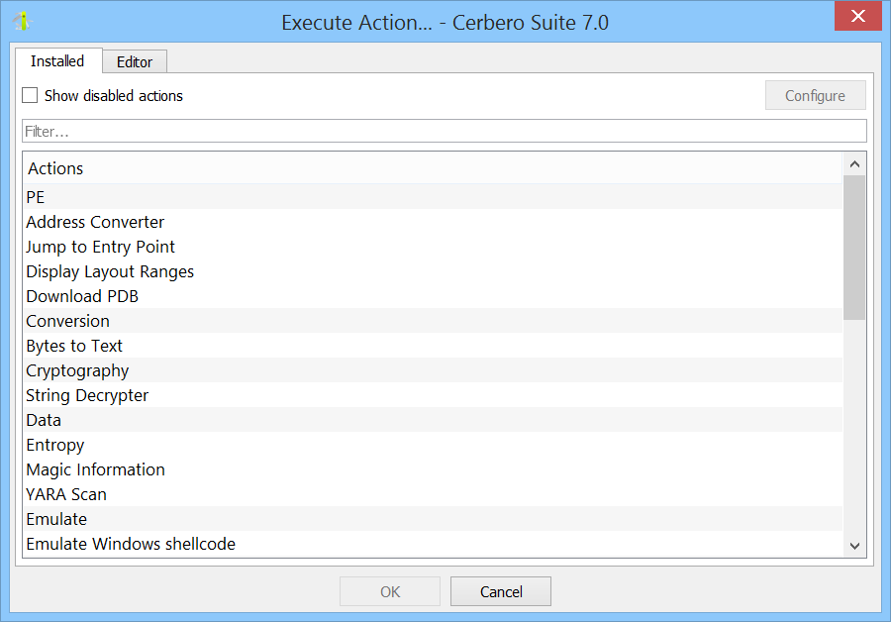Choose the String Decrypter action
Screen dimensions: 891x622
[433, 395]
